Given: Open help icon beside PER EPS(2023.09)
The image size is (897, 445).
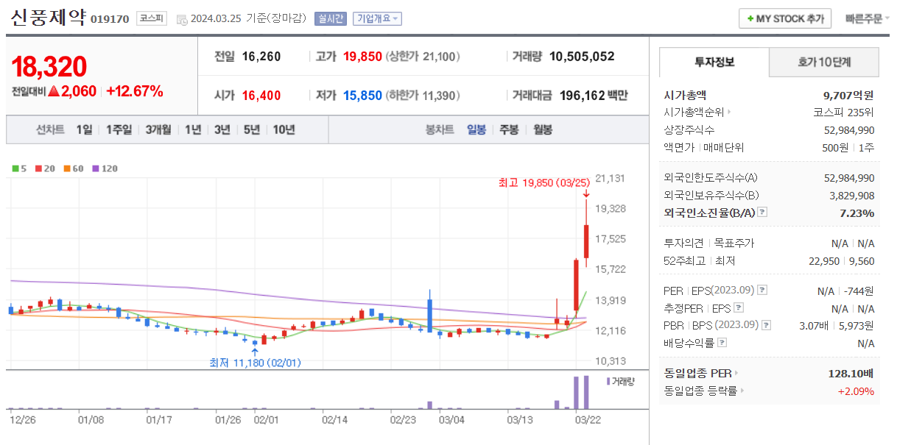Looking at the screenshot, I should pos(762,291).
